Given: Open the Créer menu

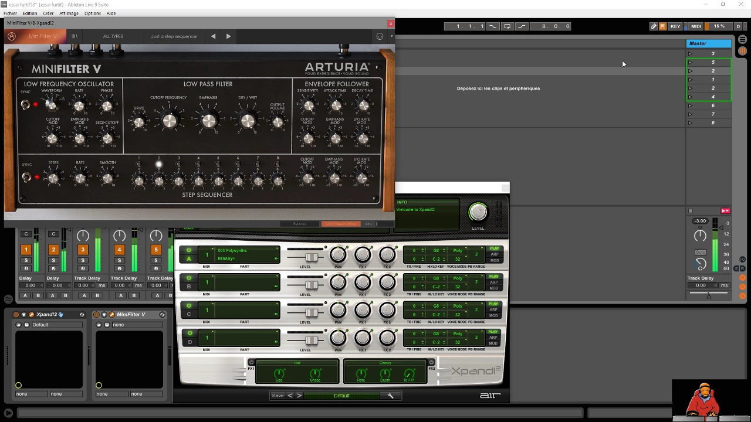Looking at the screenshot, I should point(48,13).
